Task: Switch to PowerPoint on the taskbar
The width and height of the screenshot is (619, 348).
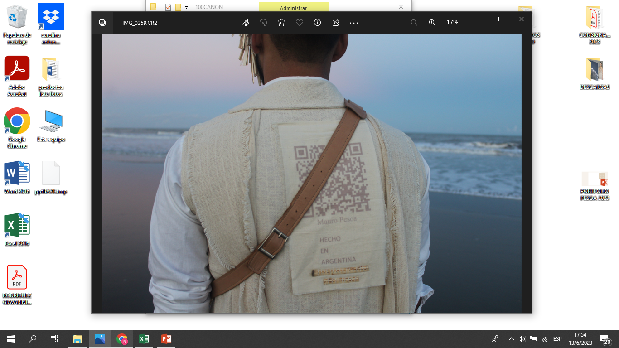Action: tap(166, 339)
